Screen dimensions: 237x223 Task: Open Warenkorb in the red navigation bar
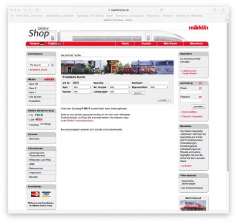(x=196, y=43)
